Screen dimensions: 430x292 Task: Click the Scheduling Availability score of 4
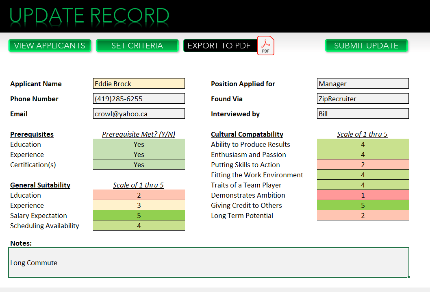pyautogui.click(x=139, y=225)
